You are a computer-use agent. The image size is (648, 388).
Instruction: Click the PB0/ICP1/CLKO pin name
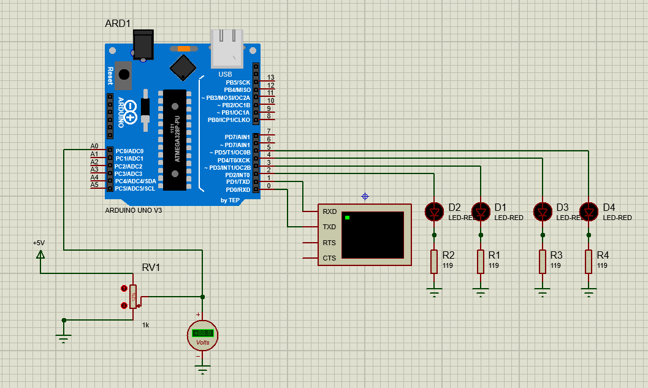tap(229, 120)
